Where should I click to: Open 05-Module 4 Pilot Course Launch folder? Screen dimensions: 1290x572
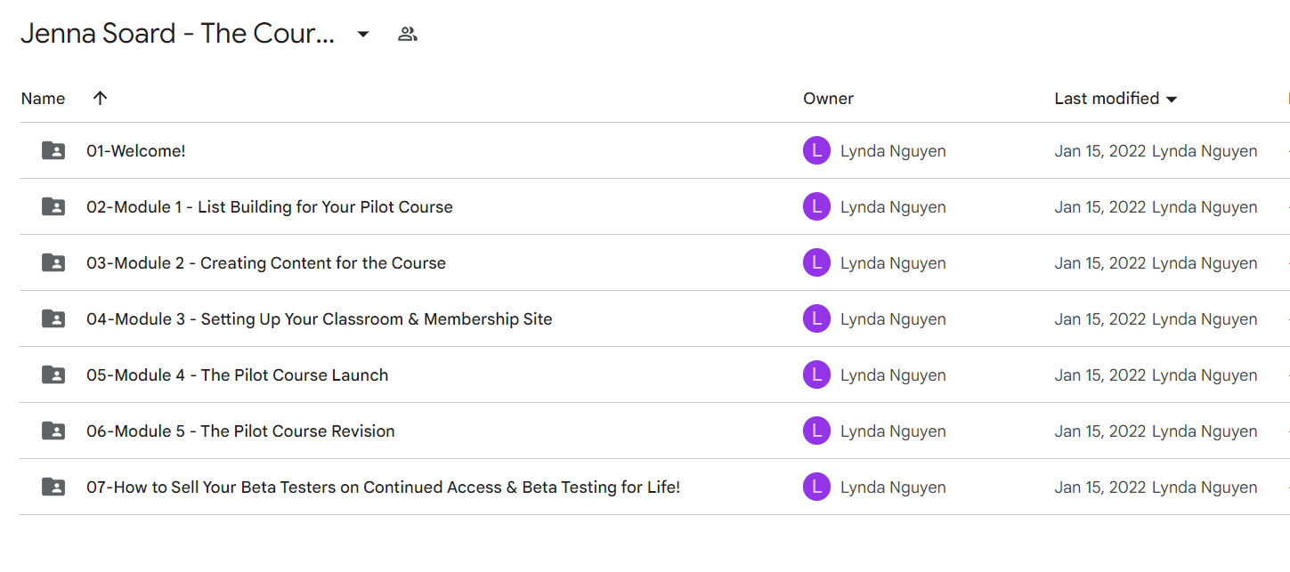click(x=238, y=375)
